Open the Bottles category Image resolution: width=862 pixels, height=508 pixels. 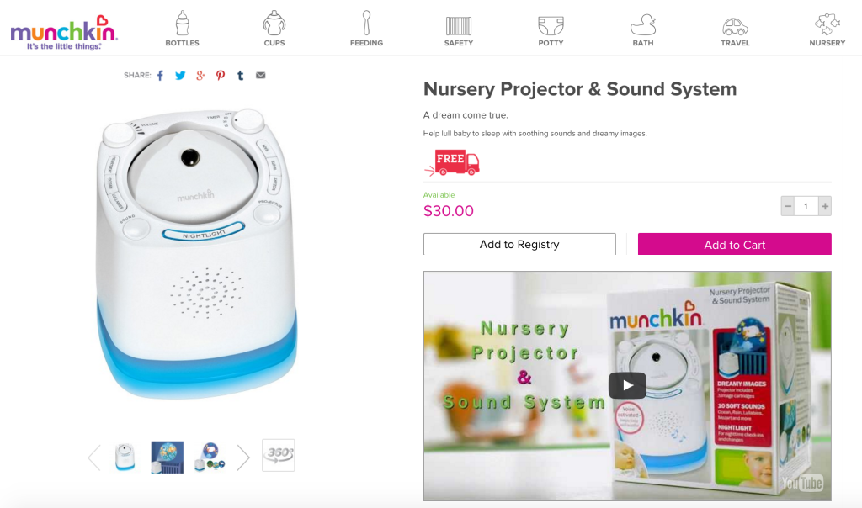point(182,29)
